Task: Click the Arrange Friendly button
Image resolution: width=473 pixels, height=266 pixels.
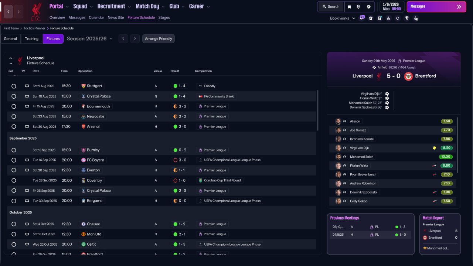Action: pos(159,39)
